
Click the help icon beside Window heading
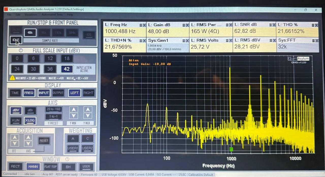tap(67, 159)
